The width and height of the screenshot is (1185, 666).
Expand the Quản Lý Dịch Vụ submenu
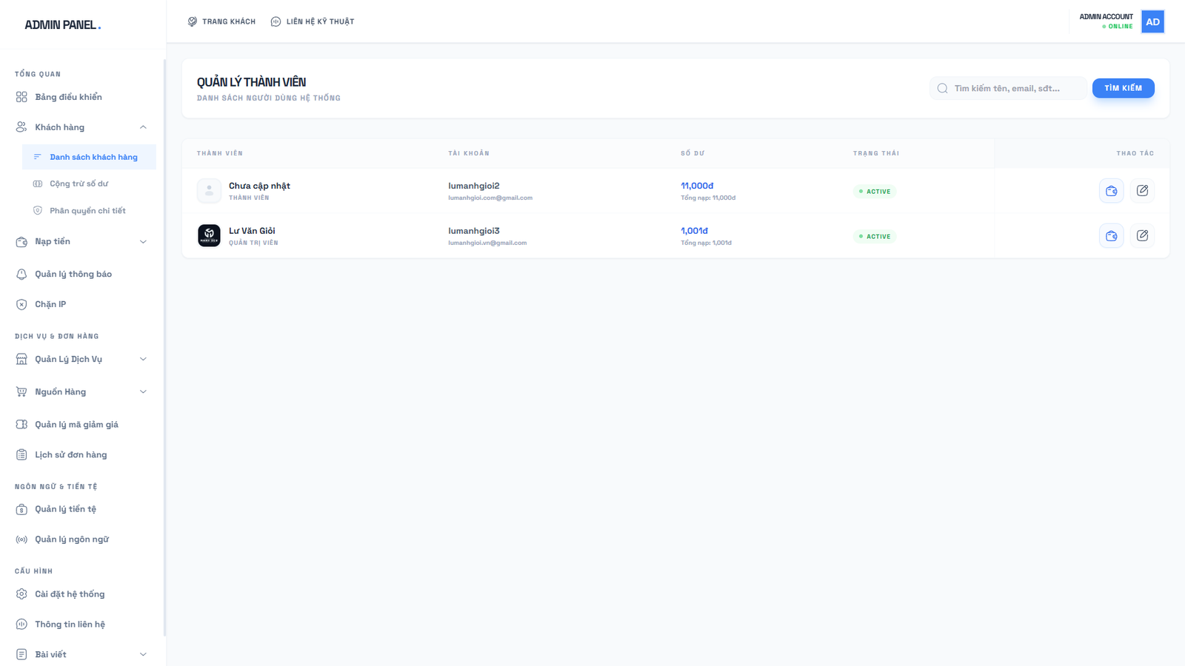click(143, 360)
